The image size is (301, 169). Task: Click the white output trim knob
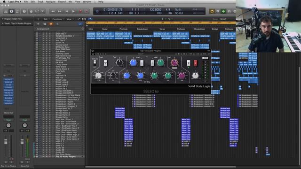tap(196, 76)
